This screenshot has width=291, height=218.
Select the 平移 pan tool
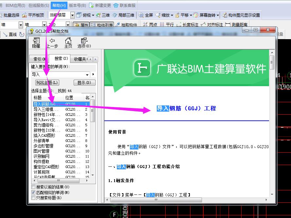click(x=182, y=15)
